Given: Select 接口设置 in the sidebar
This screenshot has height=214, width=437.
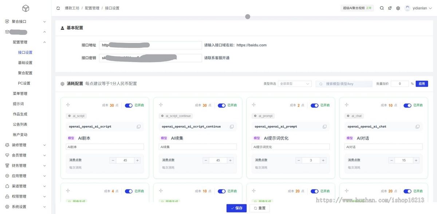Looking at the screenshot, I should [x=25, y=52].
